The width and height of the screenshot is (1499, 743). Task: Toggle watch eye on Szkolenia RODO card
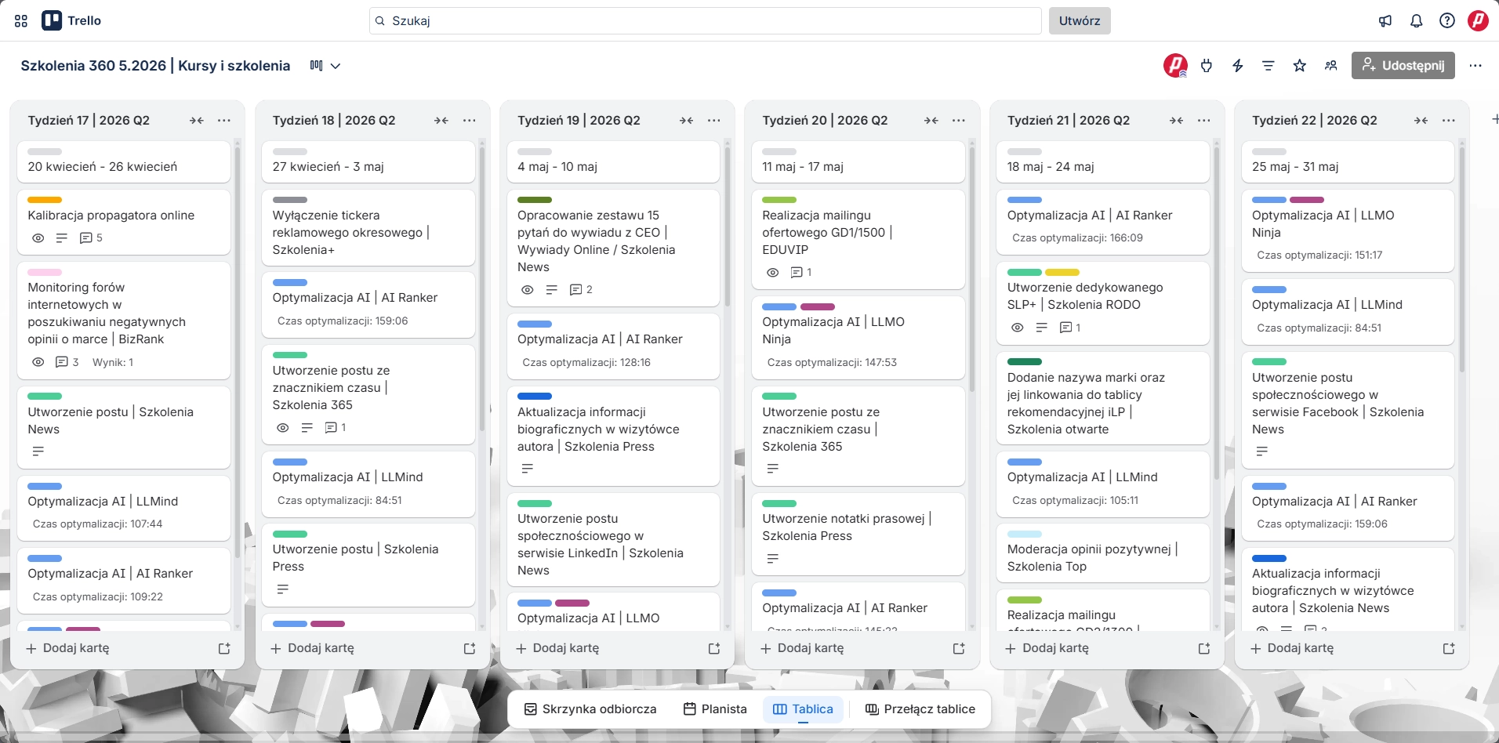point(1018,328)
